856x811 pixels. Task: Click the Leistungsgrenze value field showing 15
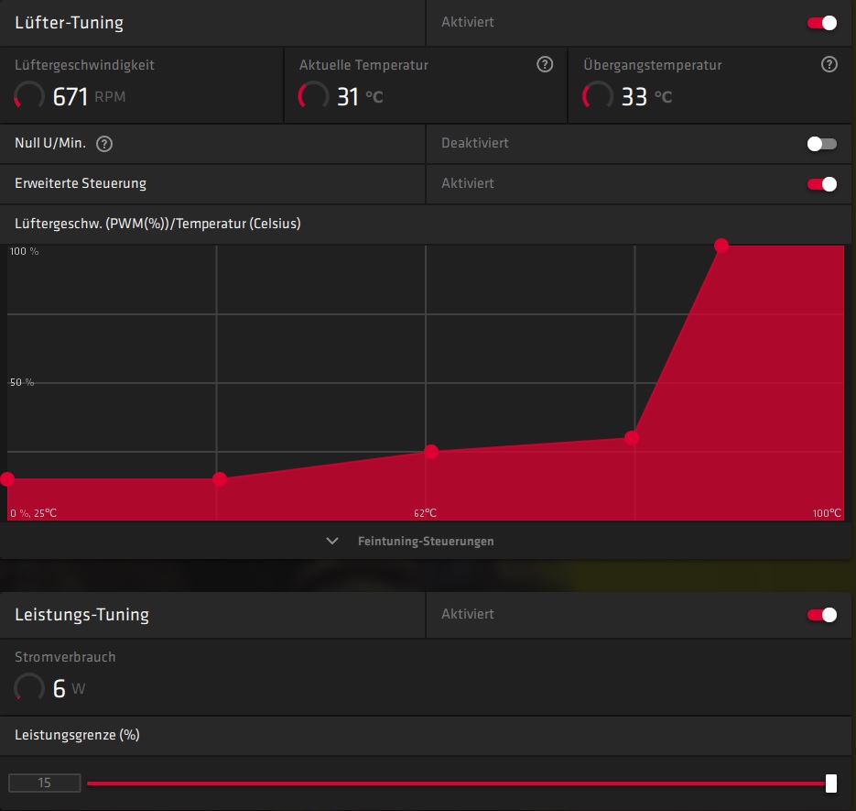45,784
